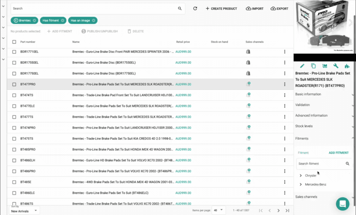The width and height of the screenshot is (356, 215).
Task: Expand the Validation section
Action: tap(324, 105)
